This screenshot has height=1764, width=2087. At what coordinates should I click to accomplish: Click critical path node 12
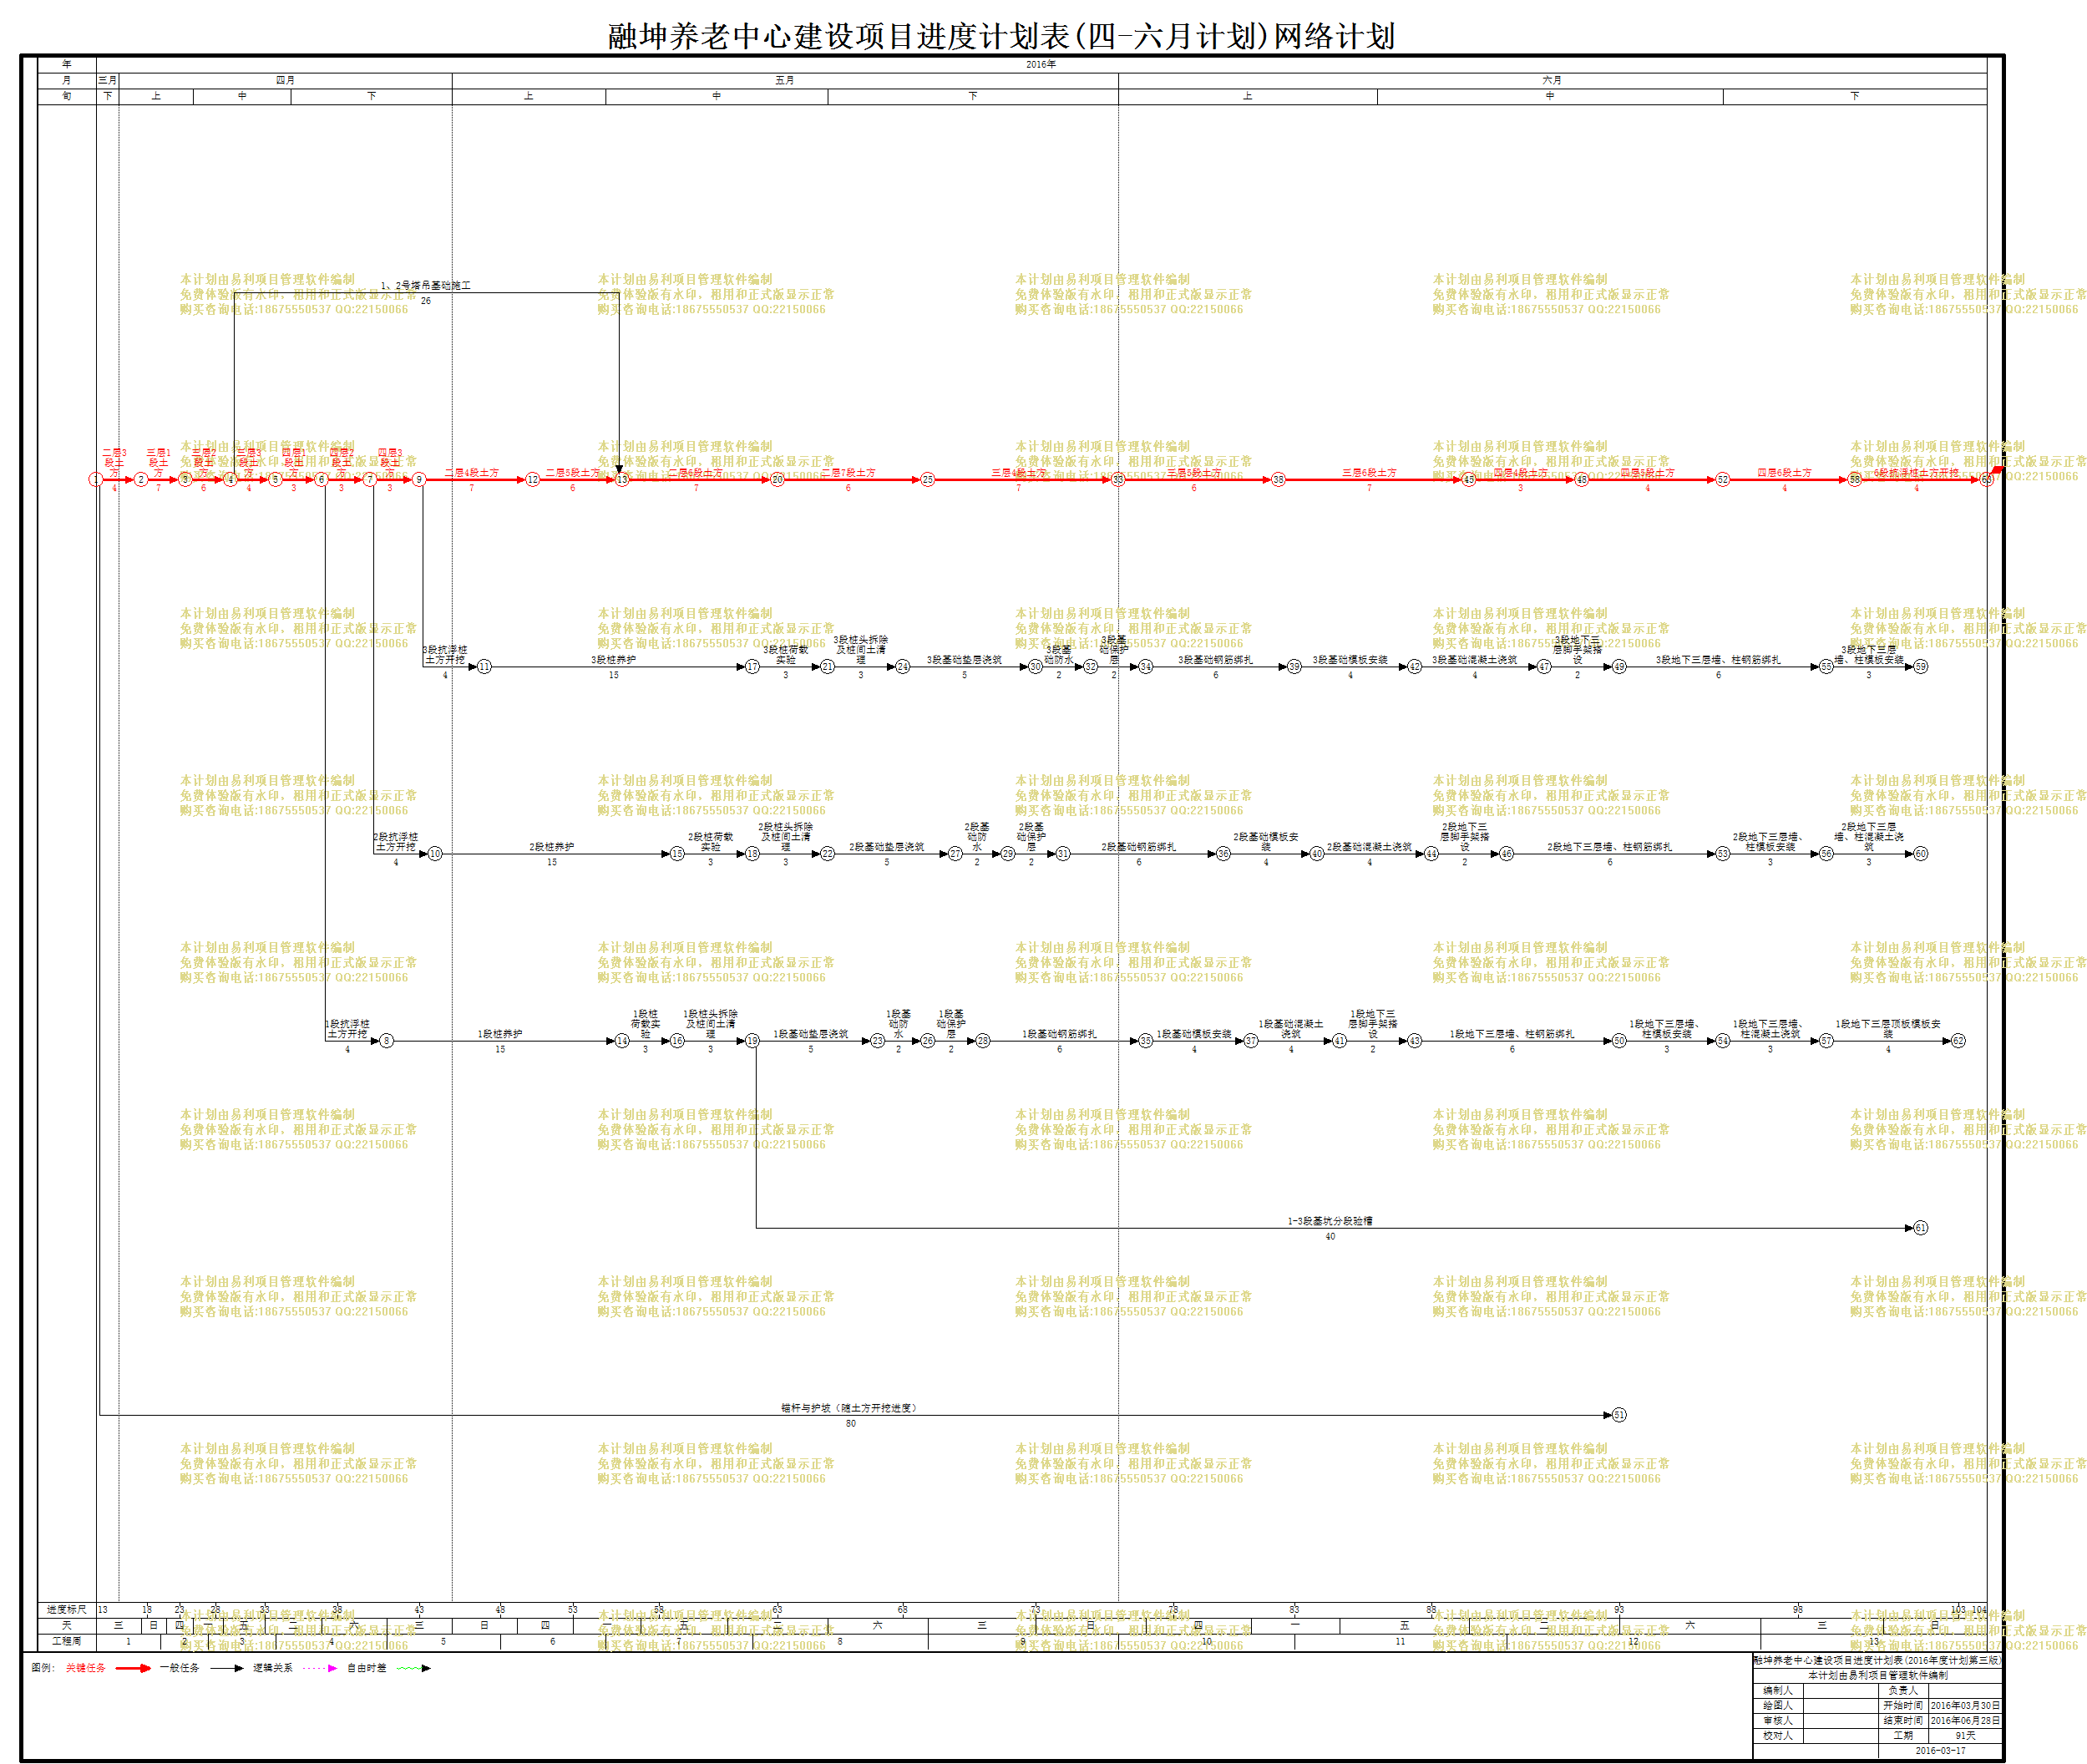coord(532,480)
